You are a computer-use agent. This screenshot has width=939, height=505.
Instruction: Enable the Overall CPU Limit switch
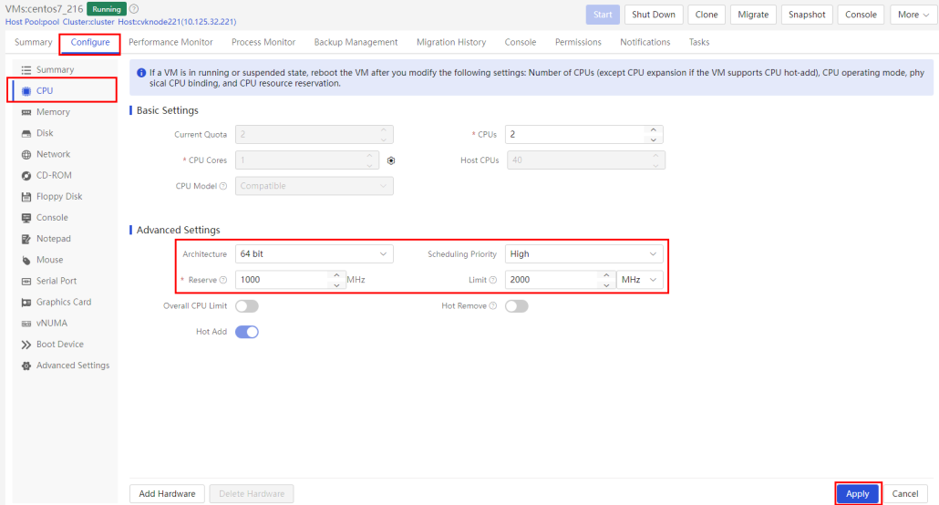coord(247,306)
